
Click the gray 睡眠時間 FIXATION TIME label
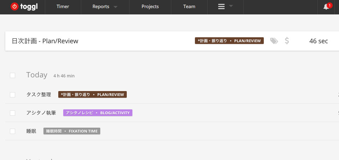pos(72,131)
